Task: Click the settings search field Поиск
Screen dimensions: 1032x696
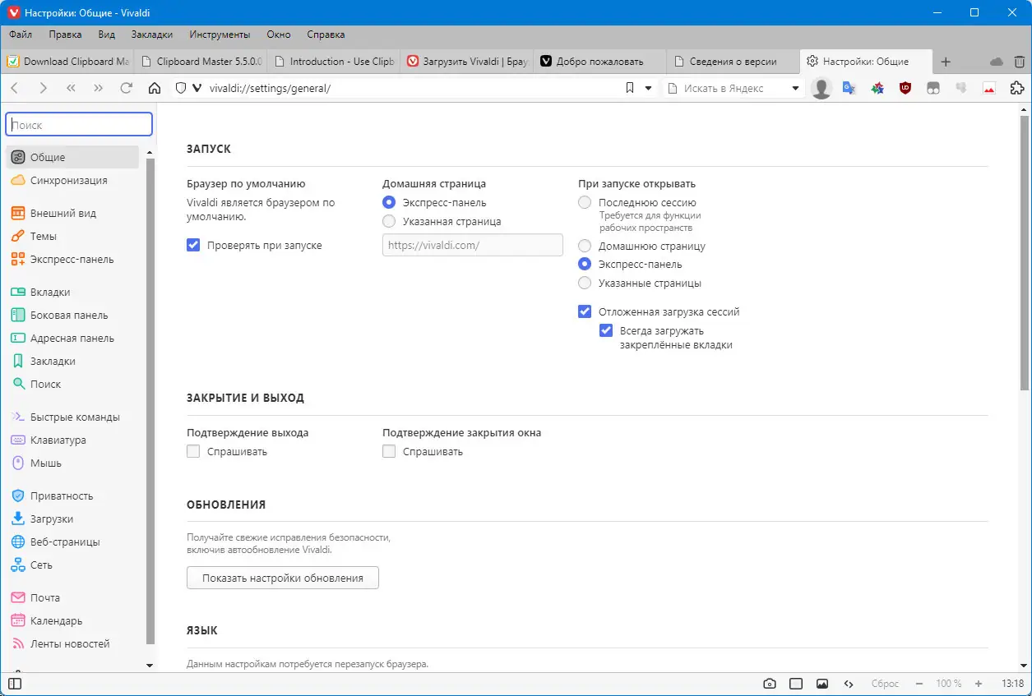Action: point(79,125)
